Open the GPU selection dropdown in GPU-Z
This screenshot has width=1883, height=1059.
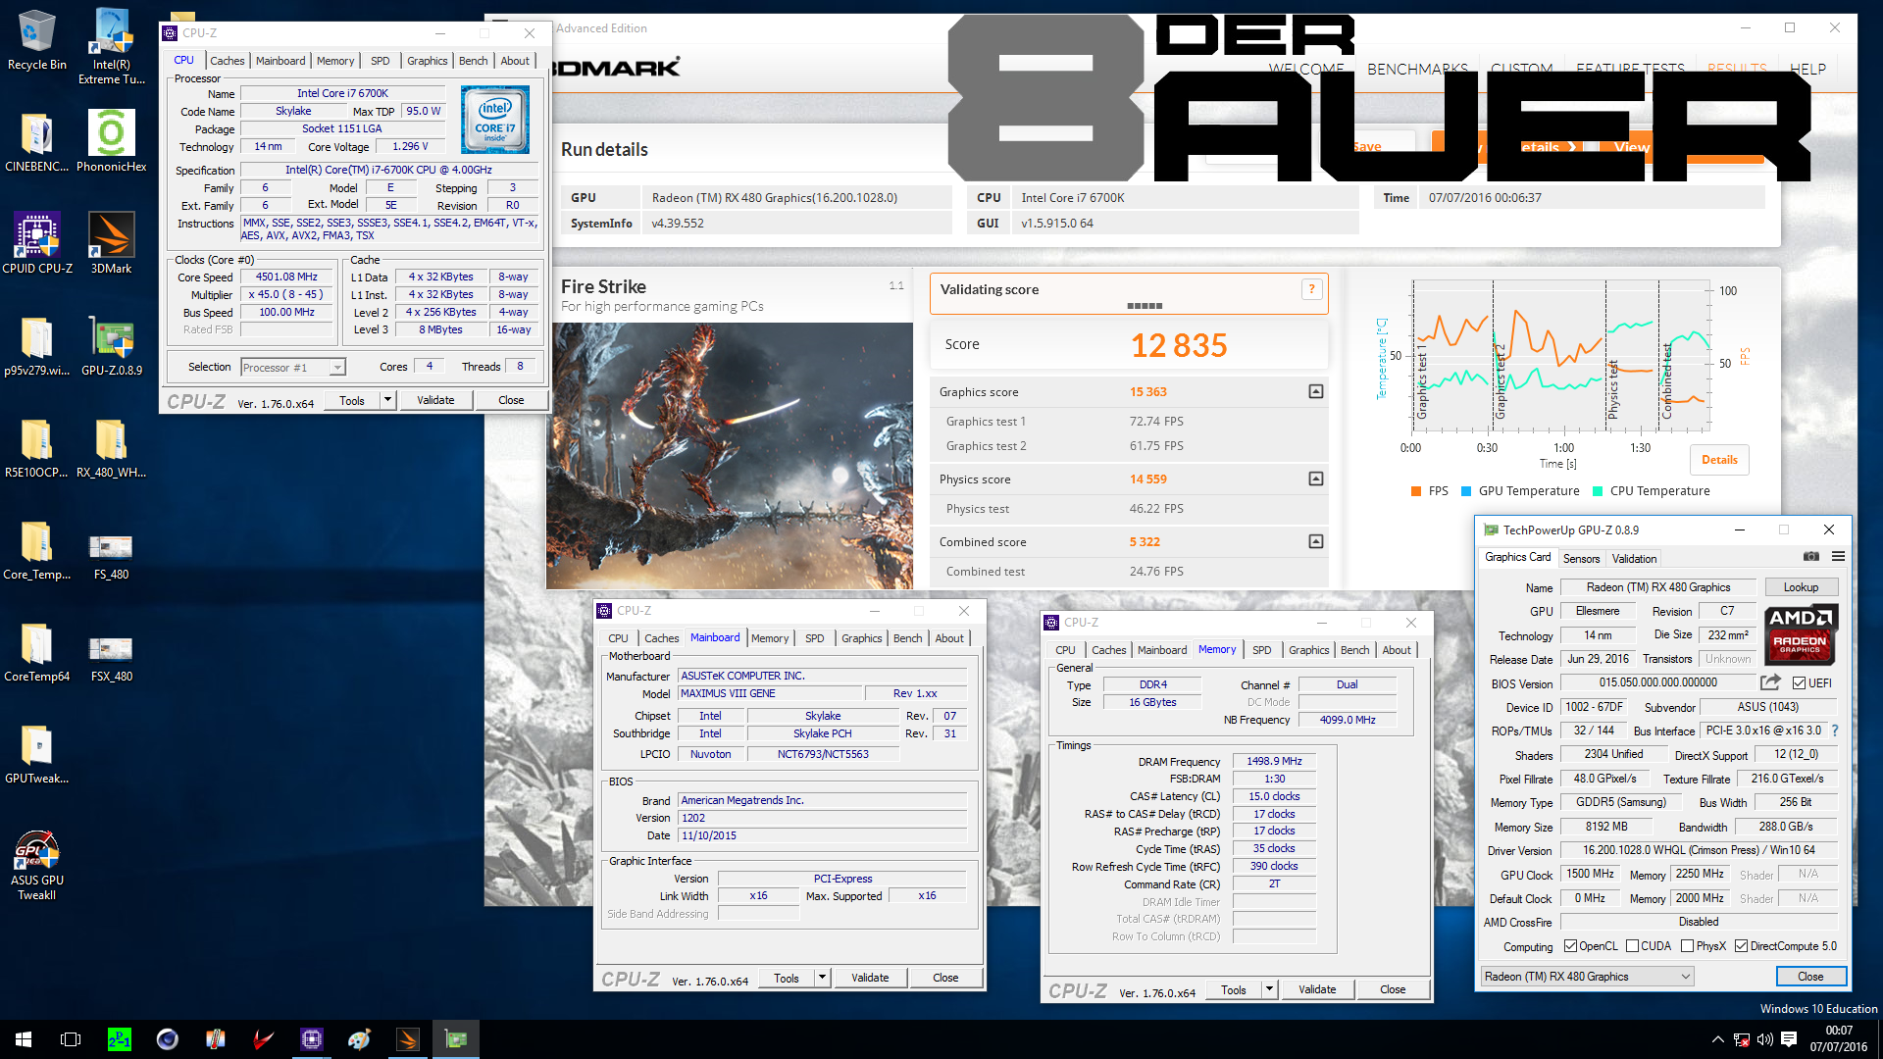coord(1685,977)
